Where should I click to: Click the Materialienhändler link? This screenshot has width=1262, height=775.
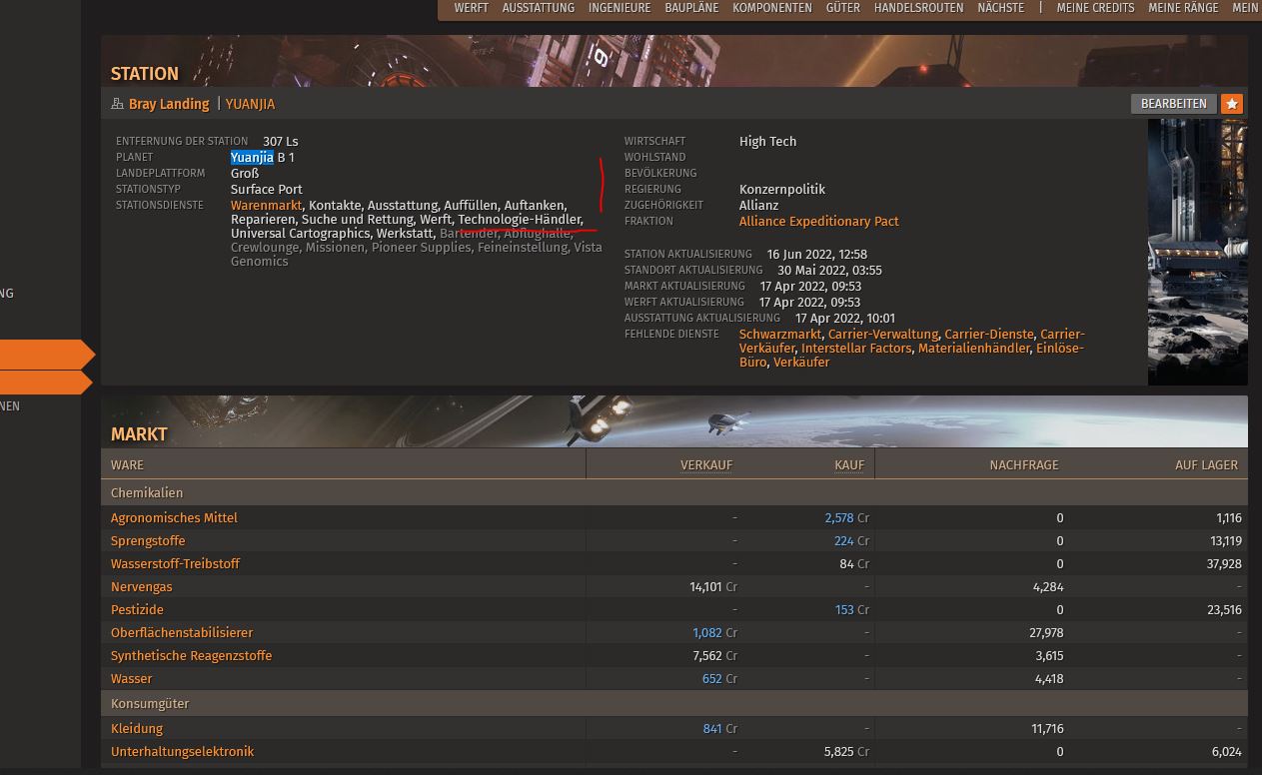click(973, 349)
